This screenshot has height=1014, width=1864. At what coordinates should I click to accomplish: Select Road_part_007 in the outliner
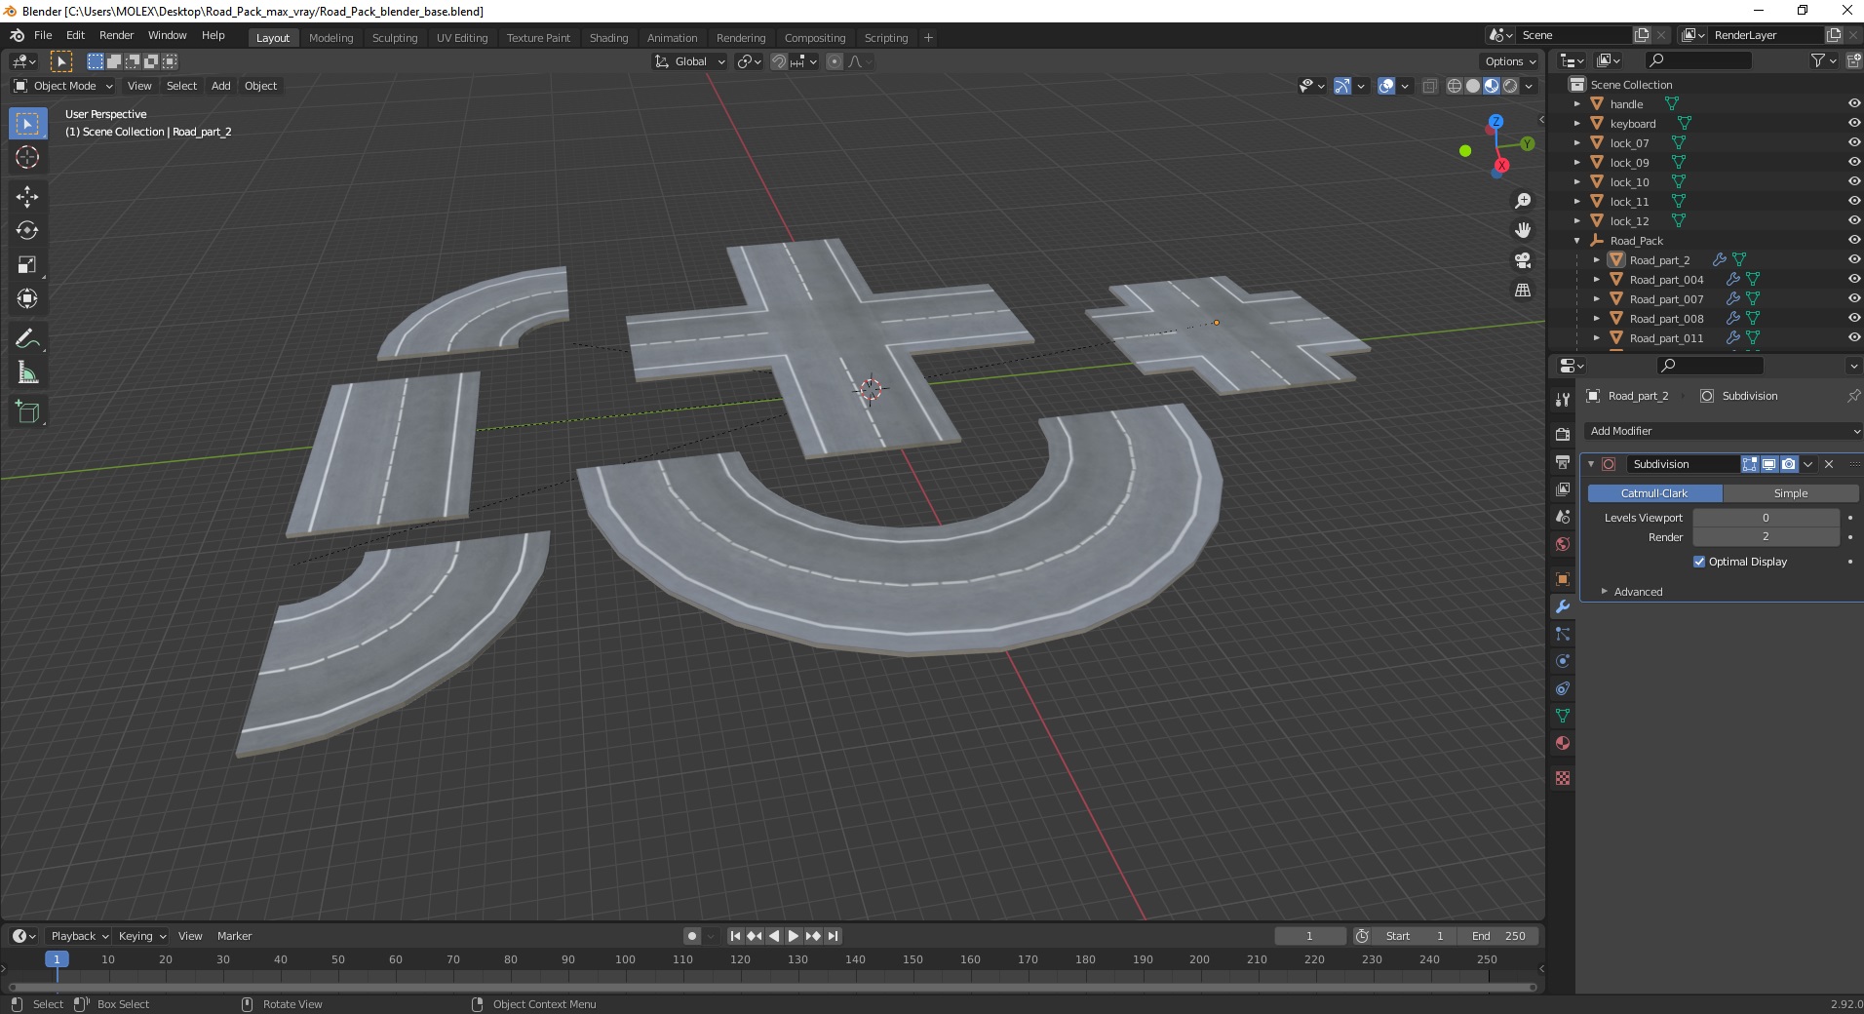click(1666, 299)
